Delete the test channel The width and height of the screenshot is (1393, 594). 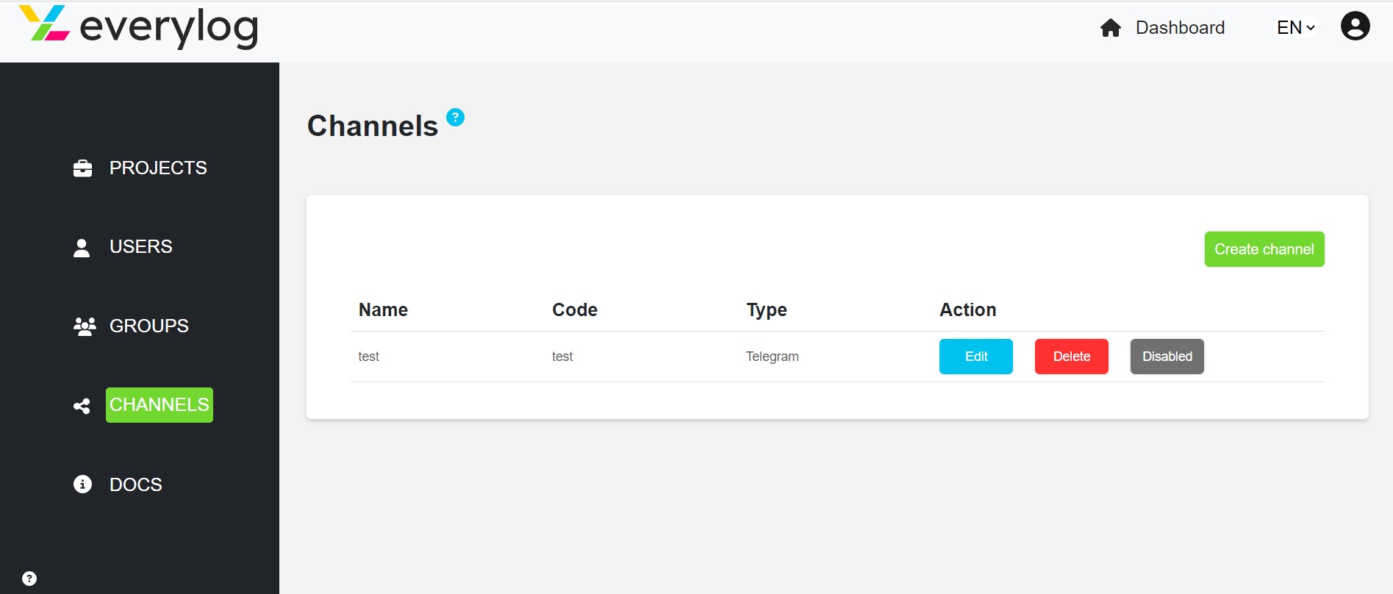[x=1072, y=357]
